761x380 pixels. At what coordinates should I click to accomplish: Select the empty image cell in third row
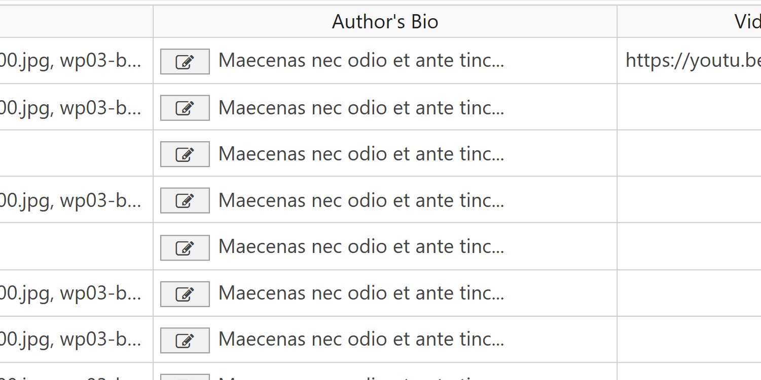[76, 153]
